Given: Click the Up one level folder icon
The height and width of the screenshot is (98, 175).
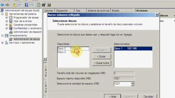Looking at the screenshot, I should pyautogui.click(x=14, y=5).
